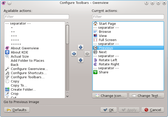The image size is (168, 117).
Task: Restore toolbar with Defaults button
Action: [17, 110]
